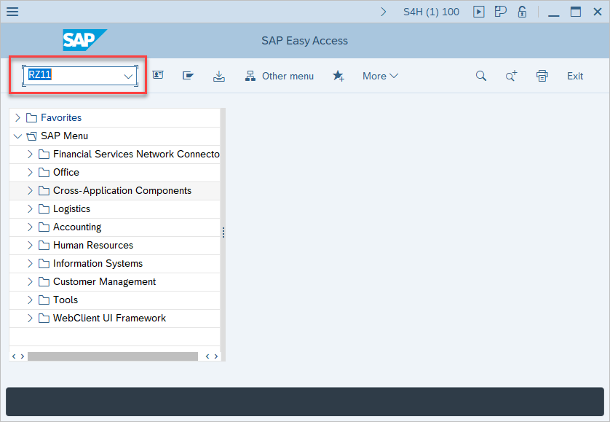Click the Exit button
Image resolution: width=610 pixels, height=422 pixels.
[575, 76]
